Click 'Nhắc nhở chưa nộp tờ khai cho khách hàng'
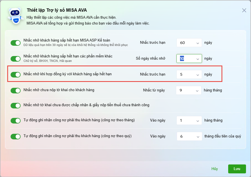 pyautogui.click(x=59, y=90)
